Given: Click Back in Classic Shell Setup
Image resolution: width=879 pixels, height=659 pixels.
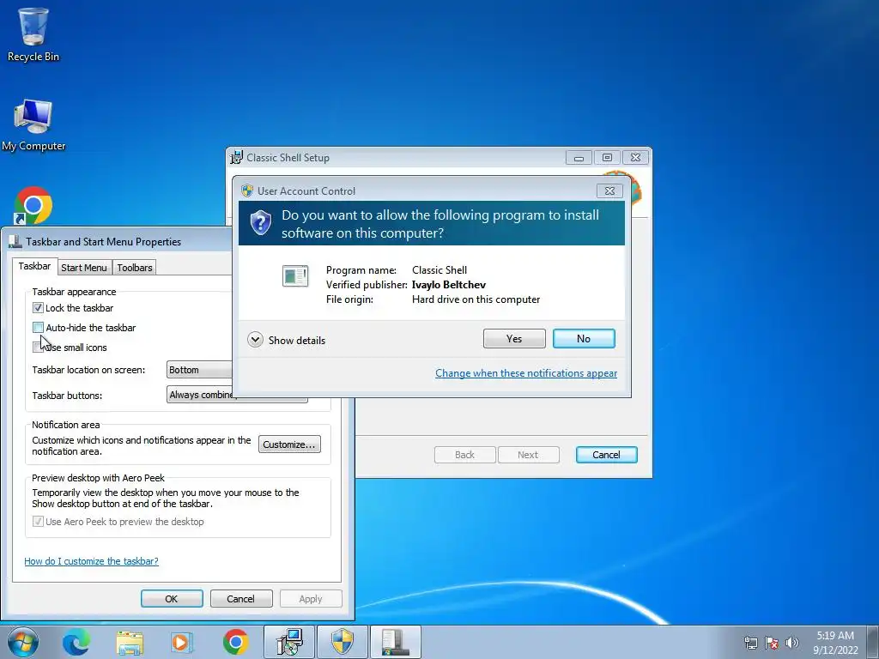Looking at the screenshot, I should point(464,455).
